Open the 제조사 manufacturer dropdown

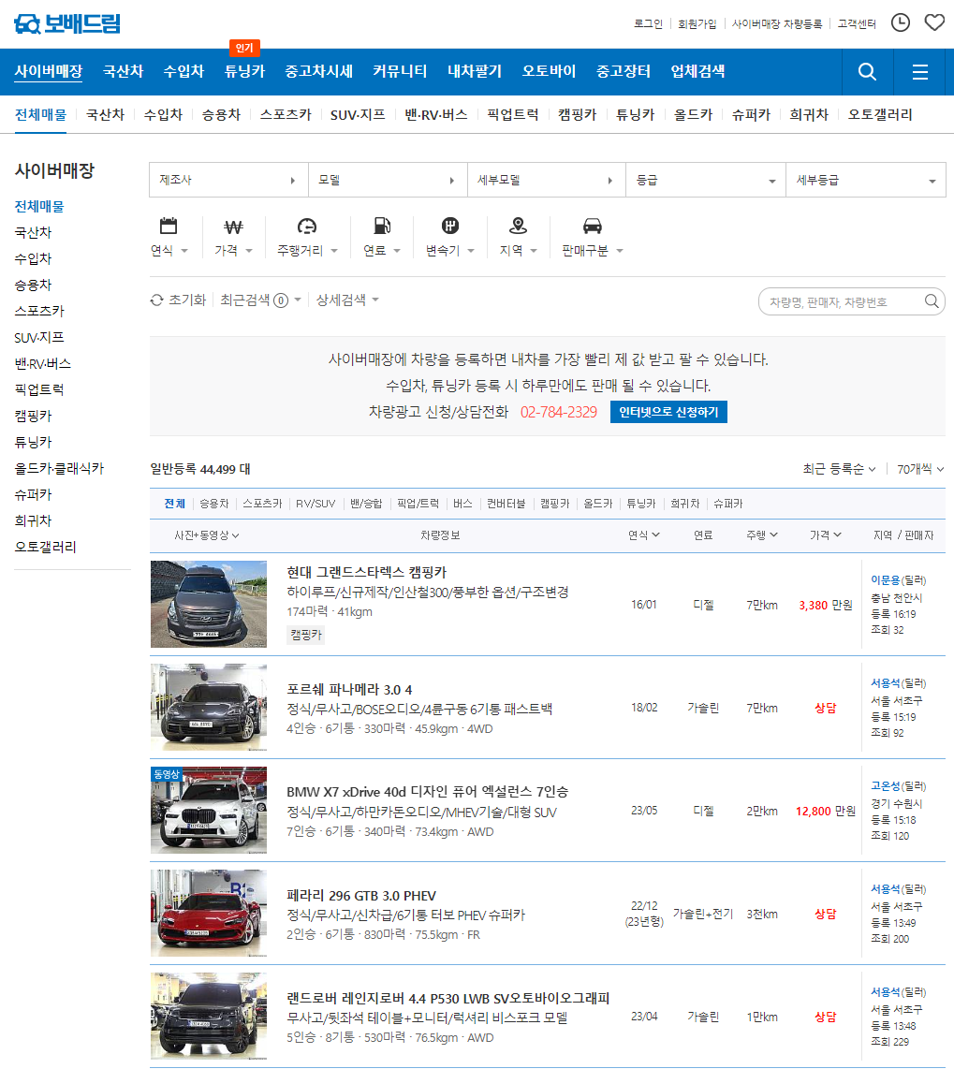[x=227, y=179]
